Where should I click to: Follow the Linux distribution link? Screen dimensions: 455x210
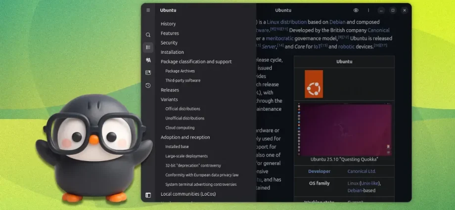pos(287,22)
